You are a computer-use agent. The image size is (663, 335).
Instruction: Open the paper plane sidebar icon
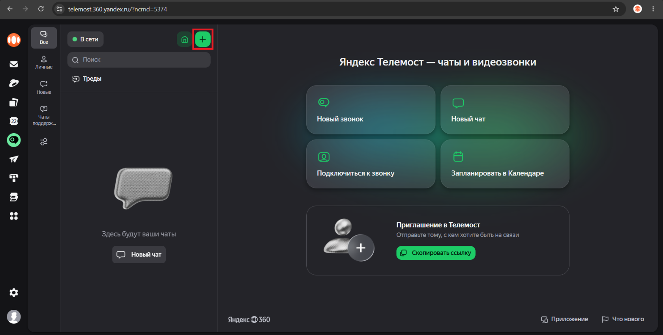coord(14,159)
